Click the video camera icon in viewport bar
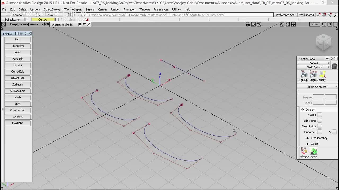 [253, 24]
